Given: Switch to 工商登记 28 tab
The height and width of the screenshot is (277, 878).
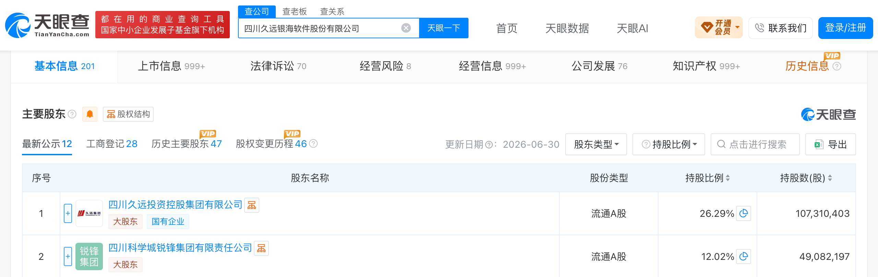Looking at the screenshot, I should [112, 144].
